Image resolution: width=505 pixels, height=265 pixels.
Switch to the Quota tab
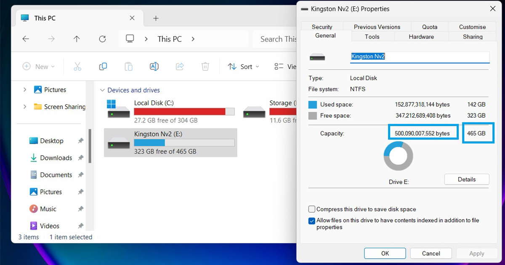click(x=430, y=27)
